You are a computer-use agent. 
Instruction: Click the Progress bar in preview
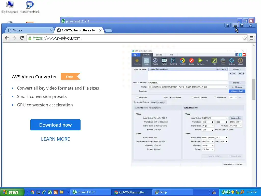tap(188, 91)
